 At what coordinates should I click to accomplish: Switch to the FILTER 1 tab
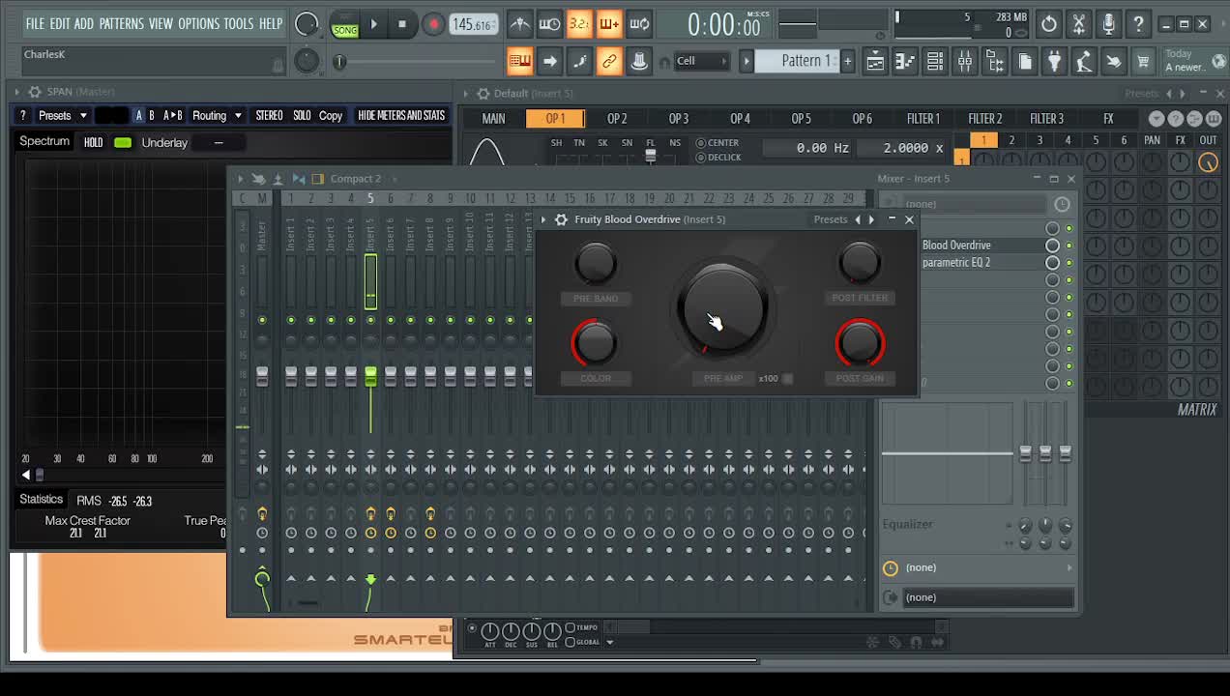pos(923,118)
